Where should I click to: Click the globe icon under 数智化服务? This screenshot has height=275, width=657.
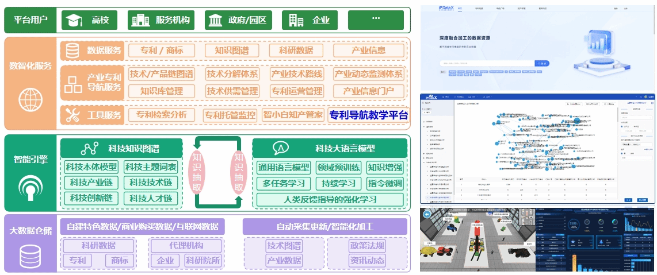click(30, 100)
